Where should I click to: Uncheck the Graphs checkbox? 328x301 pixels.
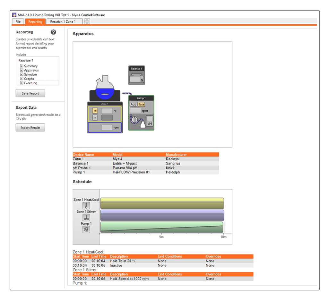(x=22, y=79)
